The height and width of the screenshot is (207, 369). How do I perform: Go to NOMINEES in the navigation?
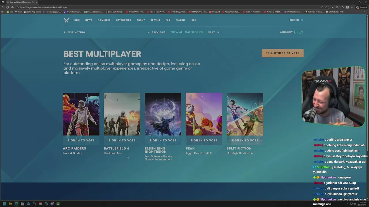tap(104, 20)
